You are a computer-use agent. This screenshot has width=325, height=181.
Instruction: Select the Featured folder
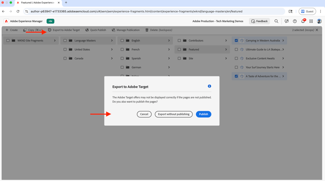point(202,49)
